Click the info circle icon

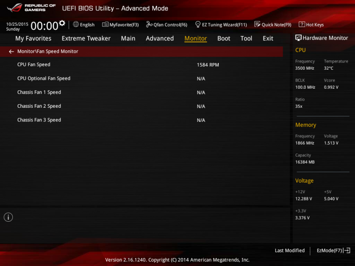click(x=8, y=217)
